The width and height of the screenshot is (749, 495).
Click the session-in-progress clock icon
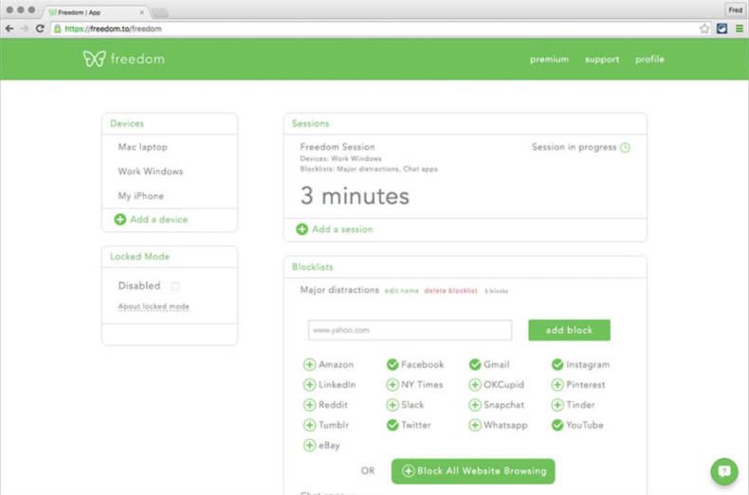(625, 148)
